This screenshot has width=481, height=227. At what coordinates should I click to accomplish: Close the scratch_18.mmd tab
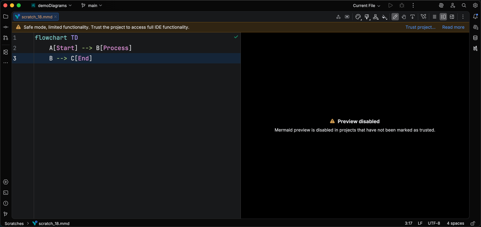(55, 17)
